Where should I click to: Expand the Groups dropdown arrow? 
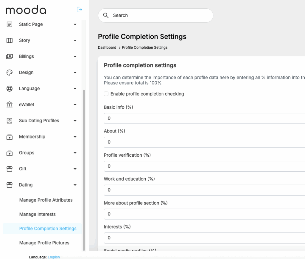point(75,153)
